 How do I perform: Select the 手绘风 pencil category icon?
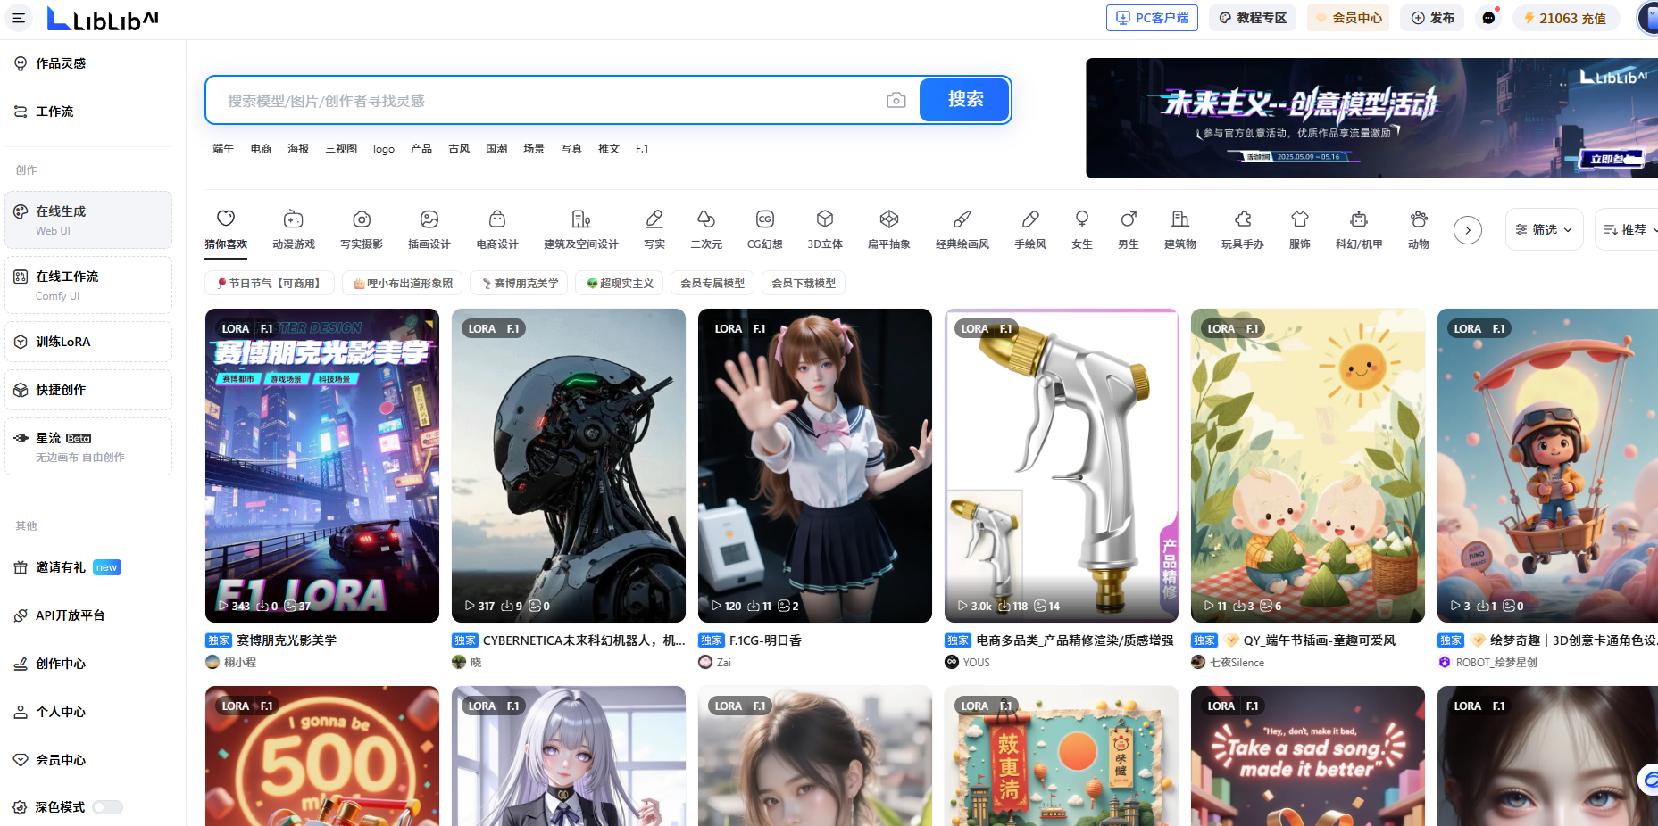pos(1030,219)
